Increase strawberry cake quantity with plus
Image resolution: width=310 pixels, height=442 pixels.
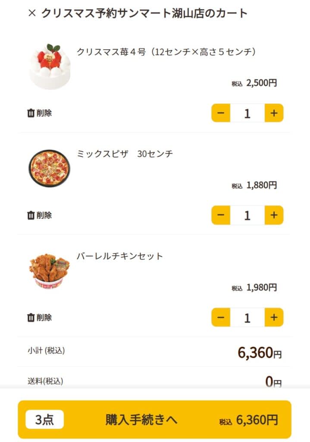tap(274, 113)
